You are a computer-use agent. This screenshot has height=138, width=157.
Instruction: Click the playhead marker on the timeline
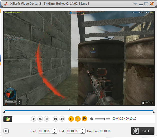[x=69, y=109]
